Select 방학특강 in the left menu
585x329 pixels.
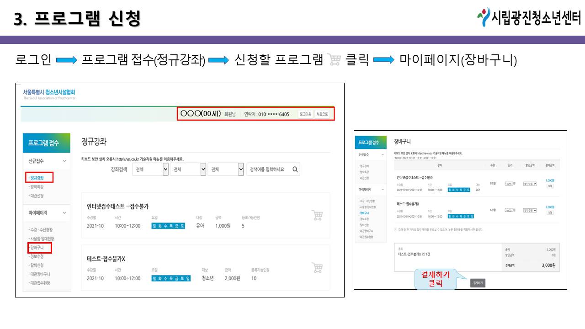[x=37, y=187]
